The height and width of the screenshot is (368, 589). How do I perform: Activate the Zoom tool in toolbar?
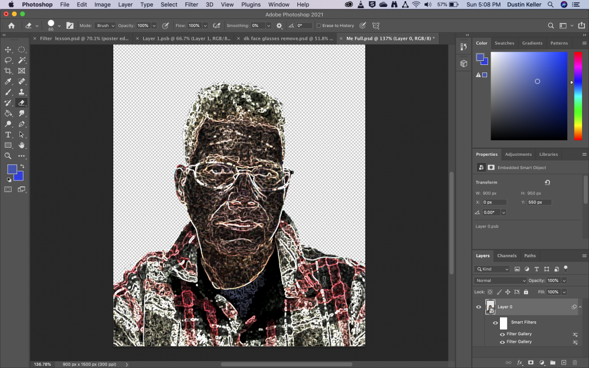click(x=8, y=156)
